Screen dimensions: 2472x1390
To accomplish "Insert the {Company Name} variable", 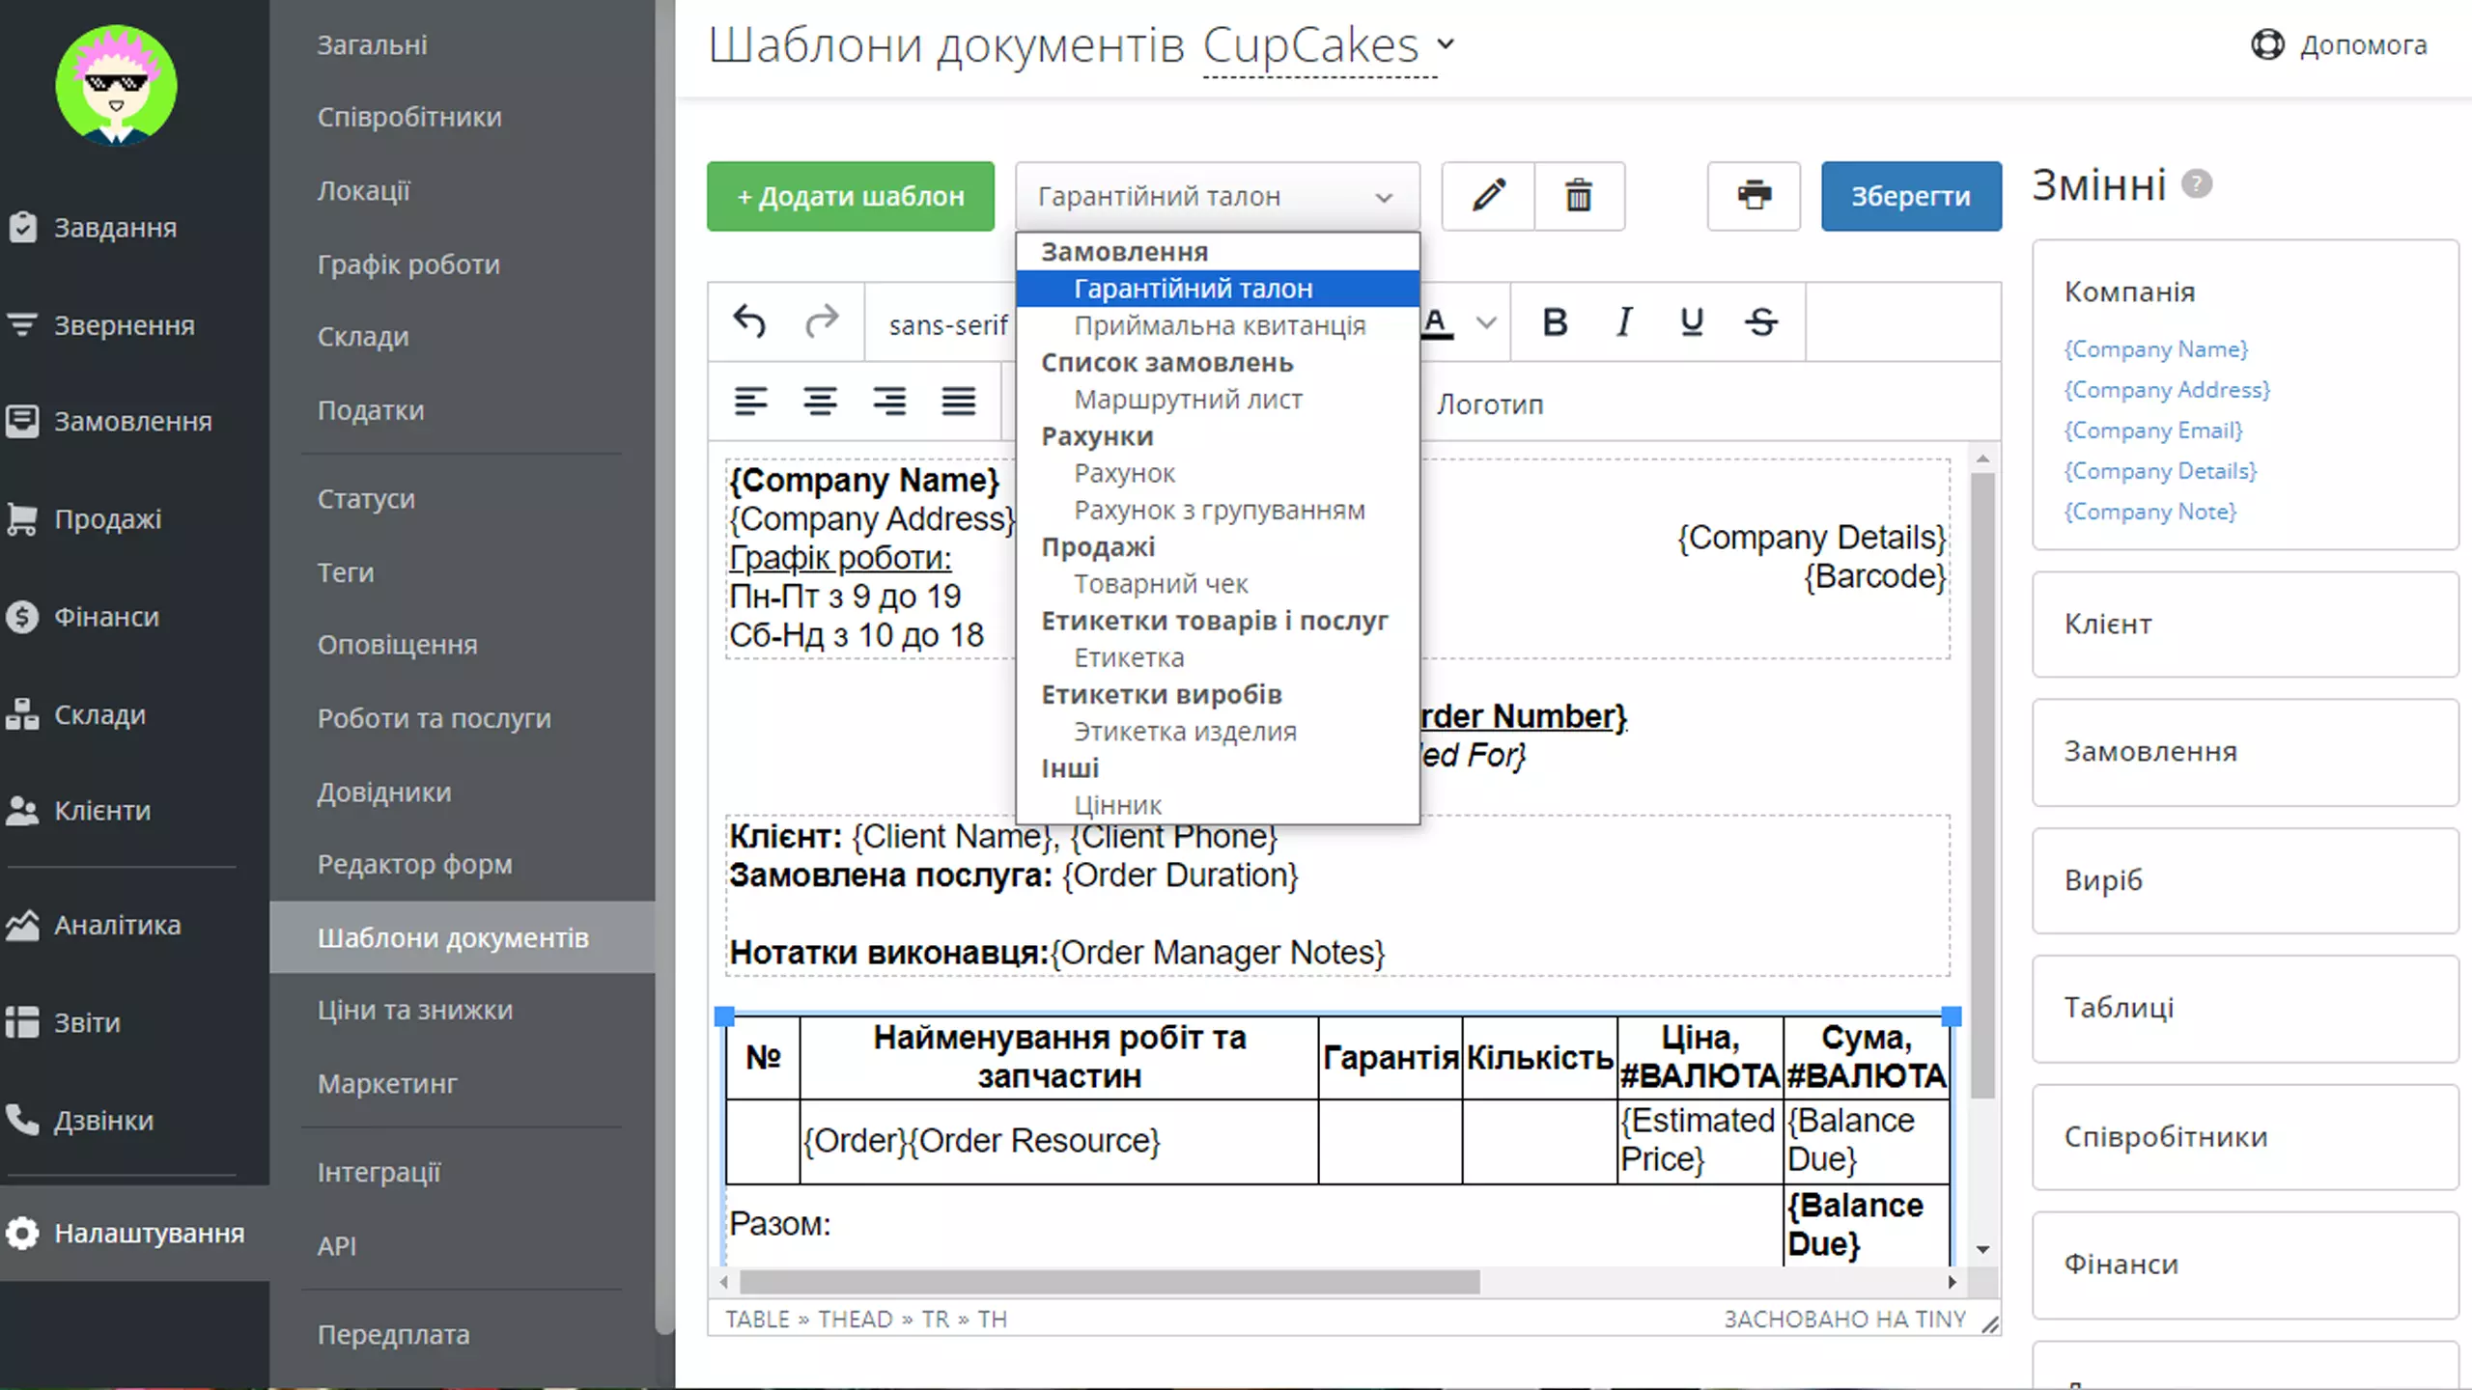I will click(2155, 349).
